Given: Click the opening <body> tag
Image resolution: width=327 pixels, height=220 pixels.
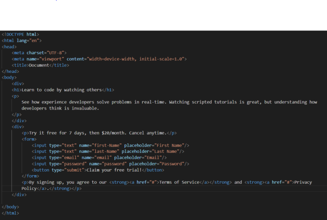Looking at the screenshot, I should [x=9, y=77].
